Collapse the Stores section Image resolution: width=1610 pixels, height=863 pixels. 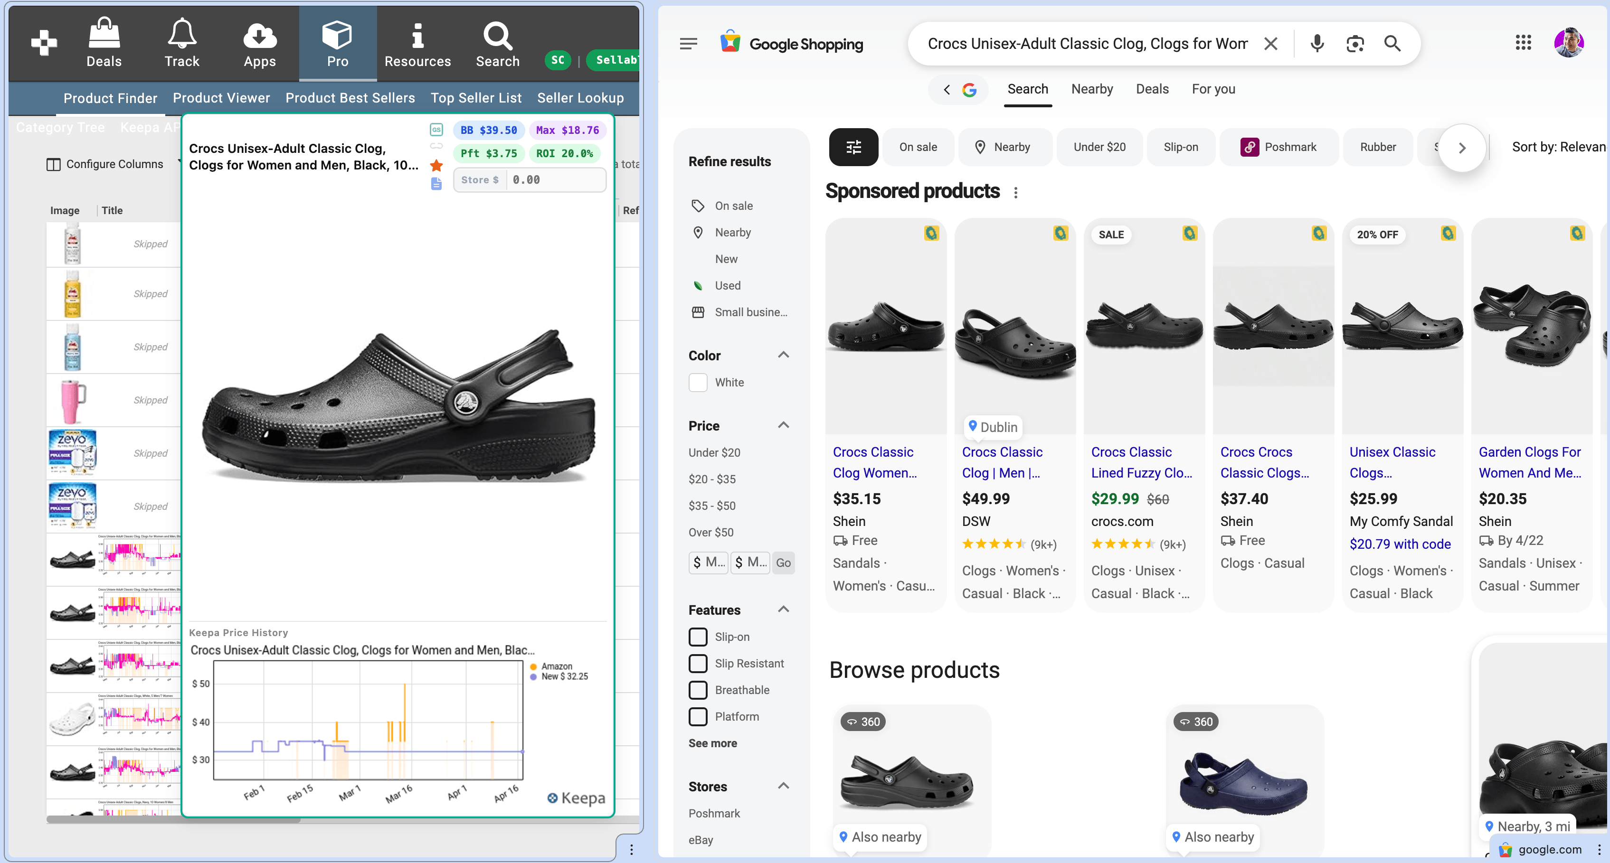(783, 786)
